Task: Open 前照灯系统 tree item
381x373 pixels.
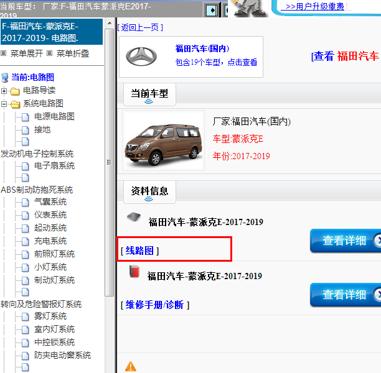Action: tap(54, 254)
